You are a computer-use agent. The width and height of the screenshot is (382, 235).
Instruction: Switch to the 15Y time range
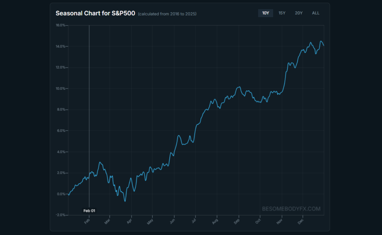pyautogui.click(x=282, y=13)
